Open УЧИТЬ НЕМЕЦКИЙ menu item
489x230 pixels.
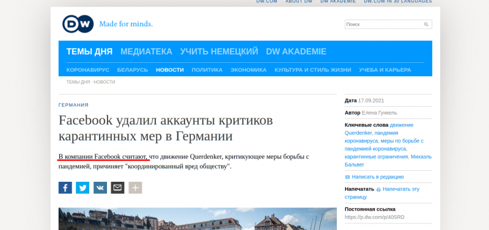tap(219, 51)
